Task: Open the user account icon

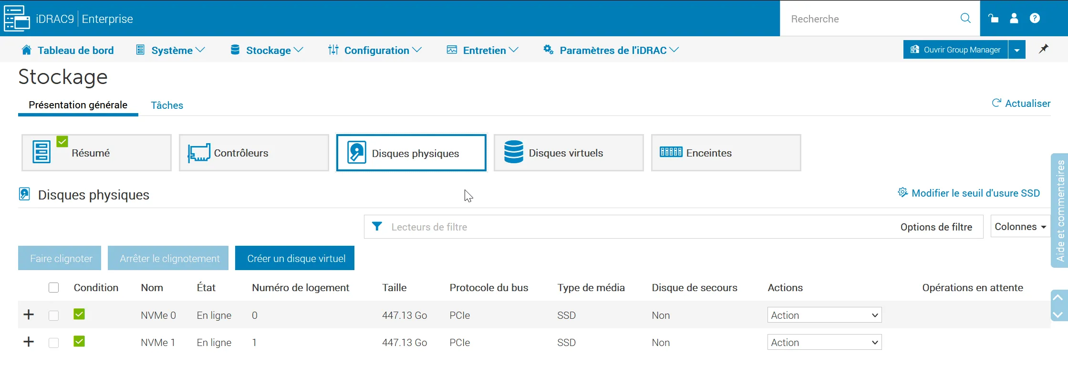Action: [x=1014, y=18]
